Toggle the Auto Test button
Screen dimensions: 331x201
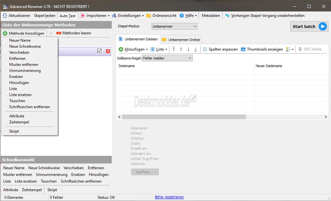coord(67,16)
